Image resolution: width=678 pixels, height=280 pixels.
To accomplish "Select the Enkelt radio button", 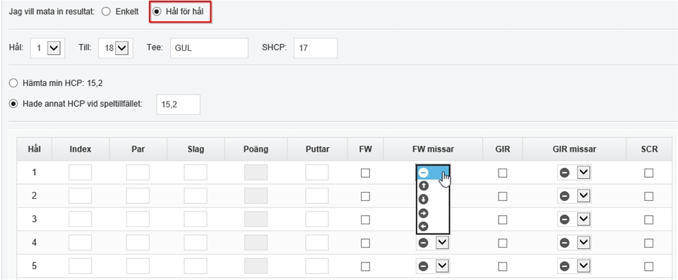I will 107,12.
